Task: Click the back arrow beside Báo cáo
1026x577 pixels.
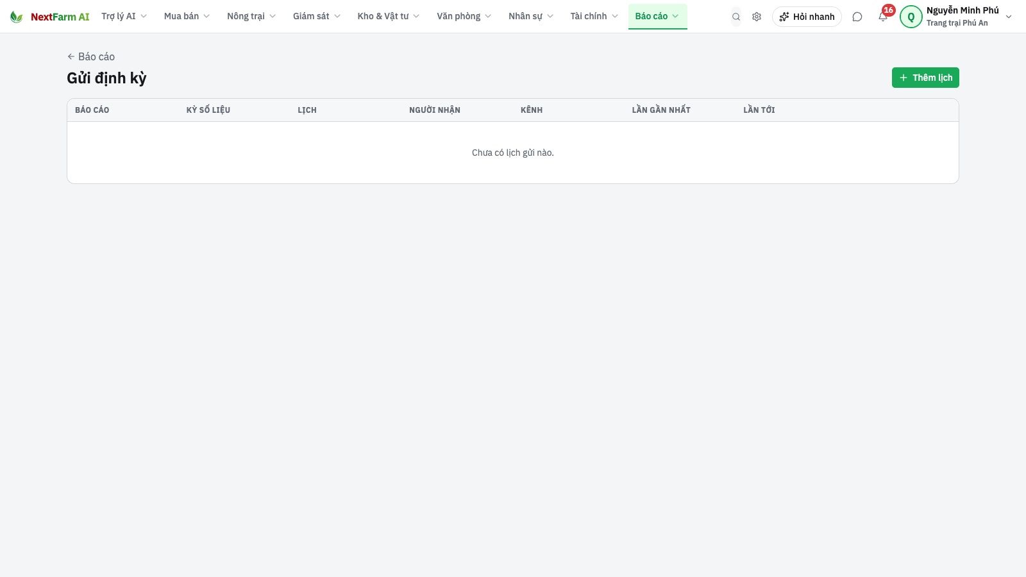Action: click(x=71, y=56)
